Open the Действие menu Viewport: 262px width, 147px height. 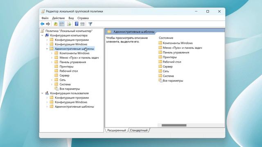[x=58, y=18]
